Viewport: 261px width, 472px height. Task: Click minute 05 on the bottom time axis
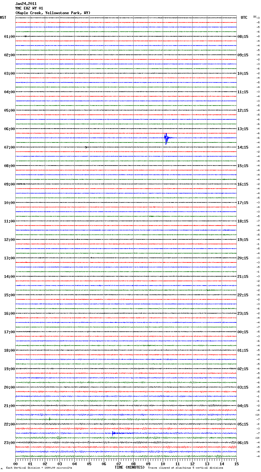click(89, 464)
